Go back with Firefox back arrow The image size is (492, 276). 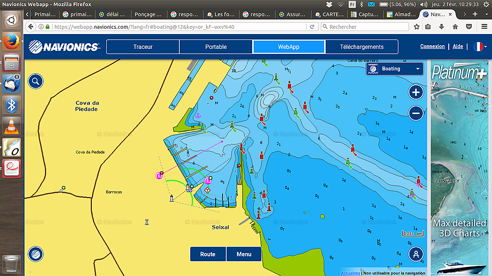(x=30, y=27)
